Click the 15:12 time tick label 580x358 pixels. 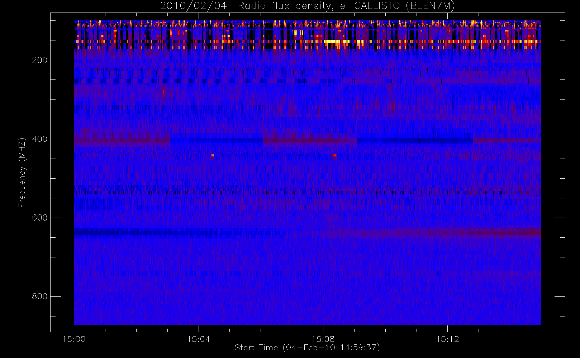click(x=447, y=339)
